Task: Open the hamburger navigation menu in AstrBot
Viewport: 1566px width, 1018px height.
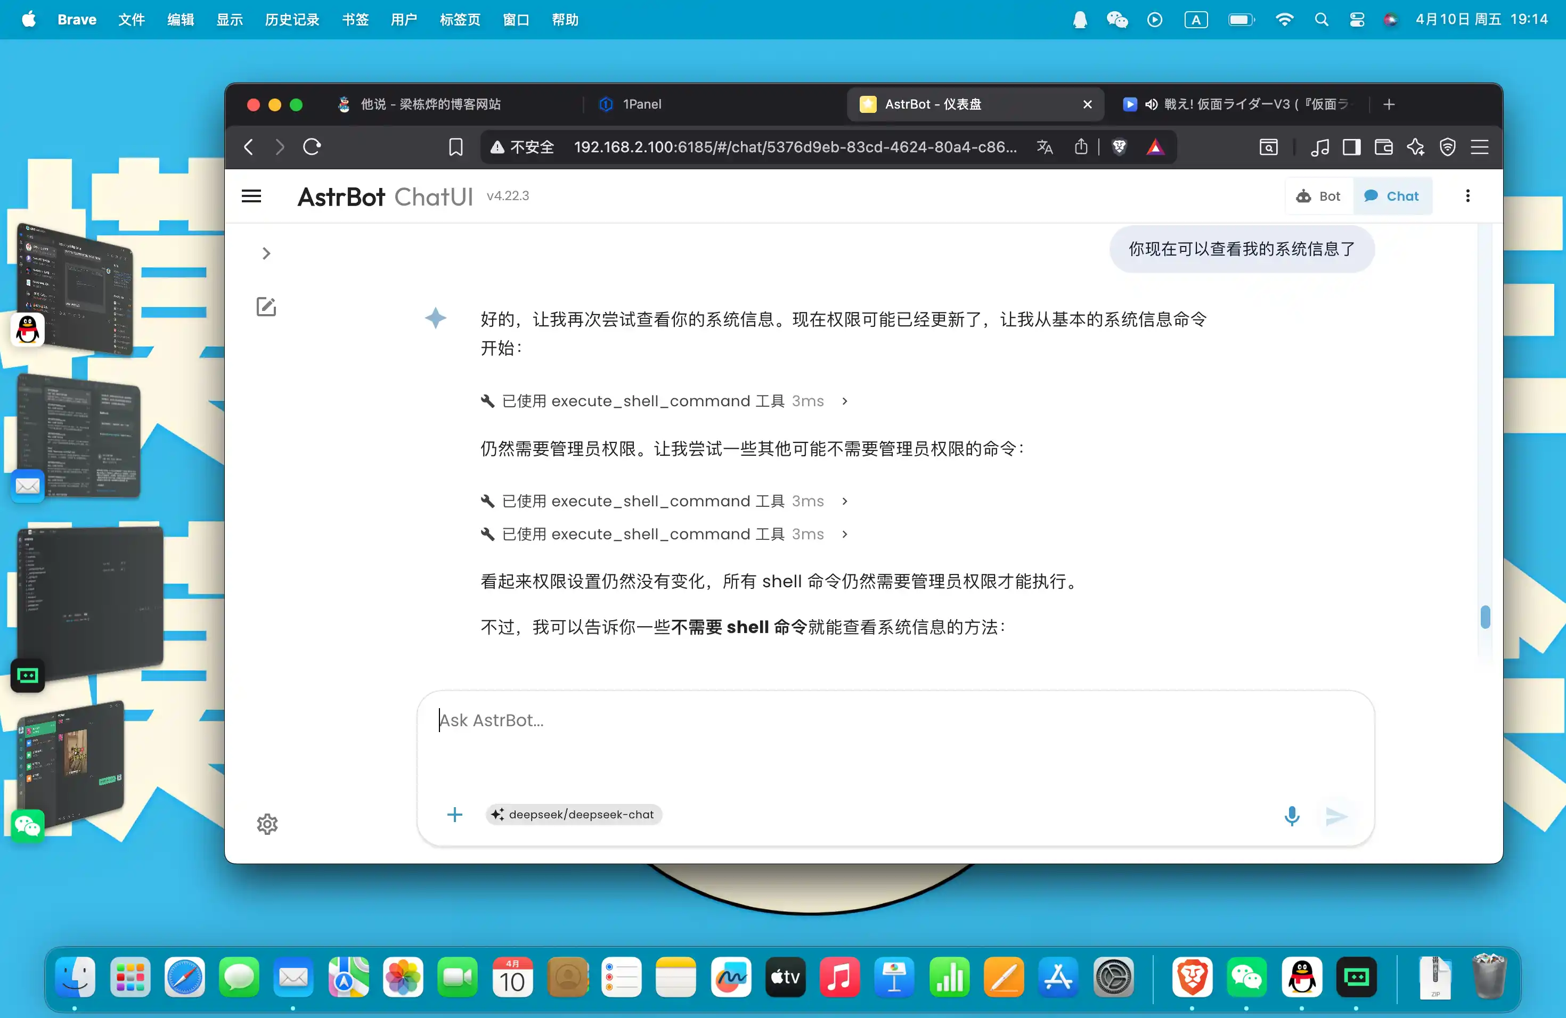Action: pos(251,196)
